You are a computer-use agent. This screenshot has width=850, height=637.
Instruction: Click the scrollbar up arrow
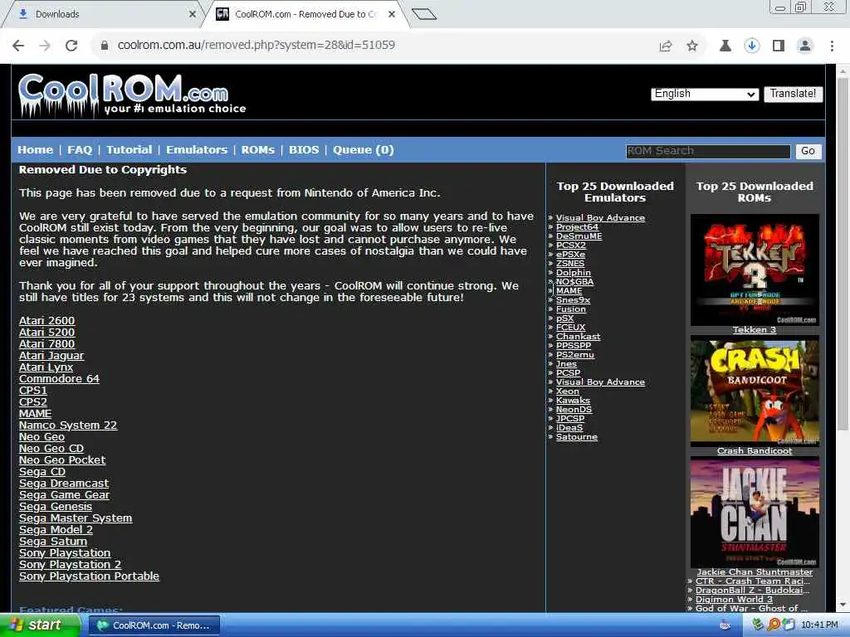pos(843,71)
